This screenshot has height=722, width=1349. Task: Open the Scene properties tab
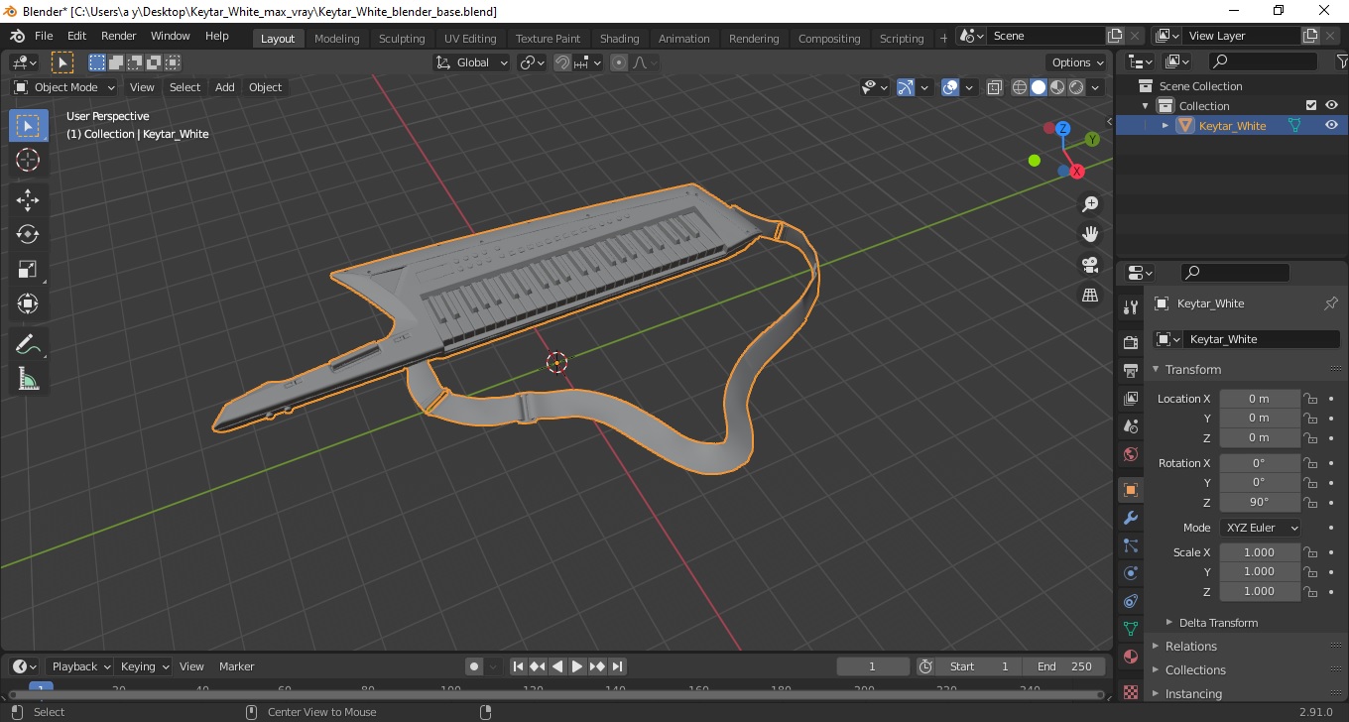tap(1130, 426)
